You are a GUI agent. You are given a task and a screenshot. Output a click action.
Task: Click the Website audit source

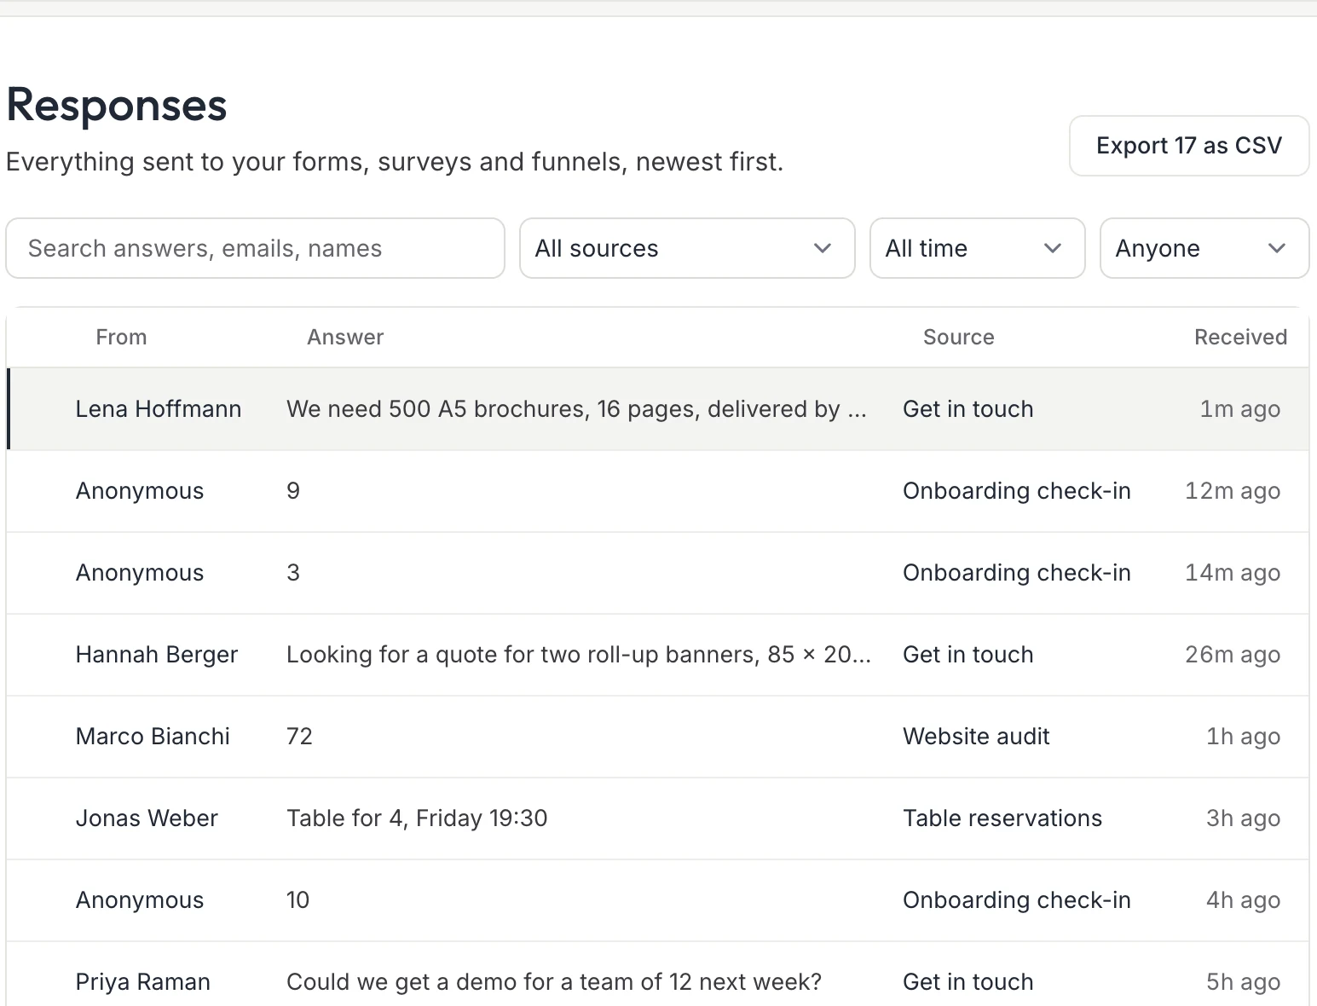pos(976,737)
